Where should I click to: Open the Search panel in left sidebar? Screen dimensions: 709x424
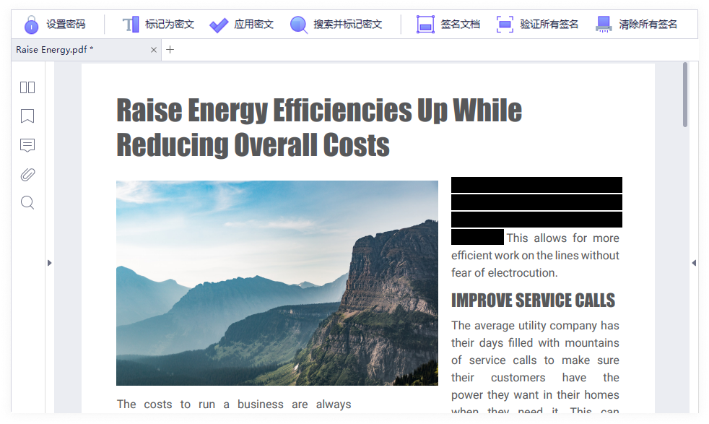coord(27,203)
